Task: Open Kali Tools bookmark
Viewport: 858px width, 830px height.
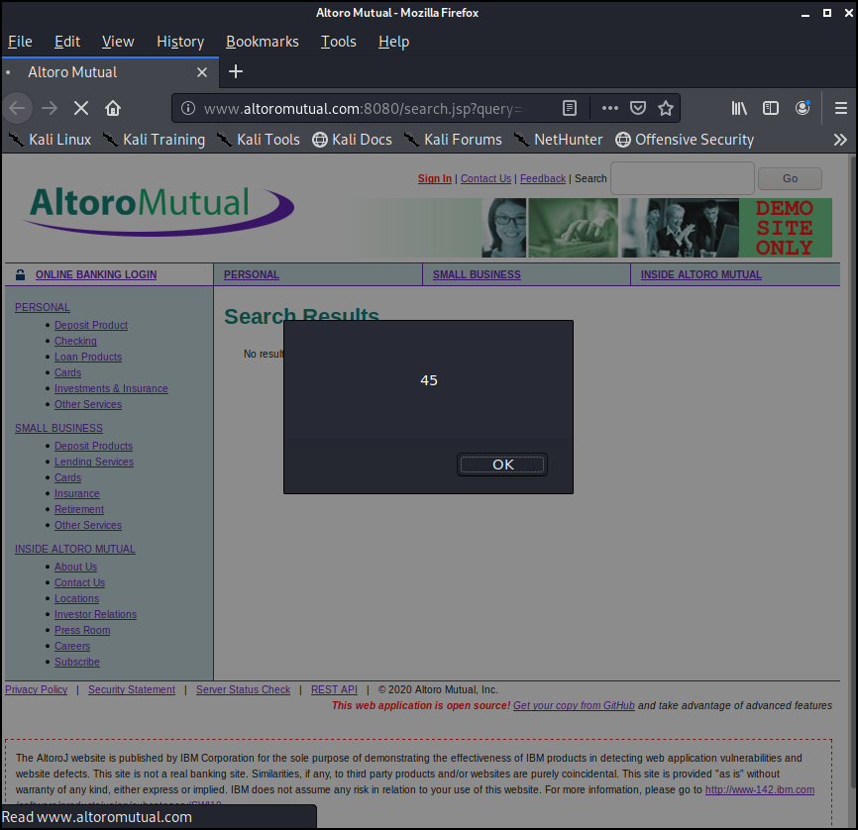Action: coord(258,140)
